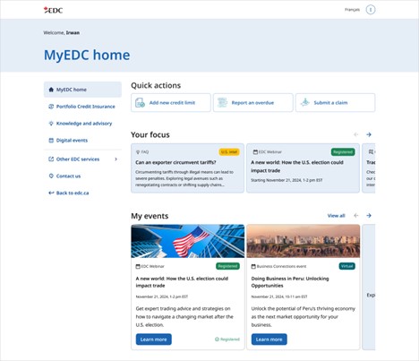Click the Starting November 21, 2024 text in Your focus

point(286,180)
